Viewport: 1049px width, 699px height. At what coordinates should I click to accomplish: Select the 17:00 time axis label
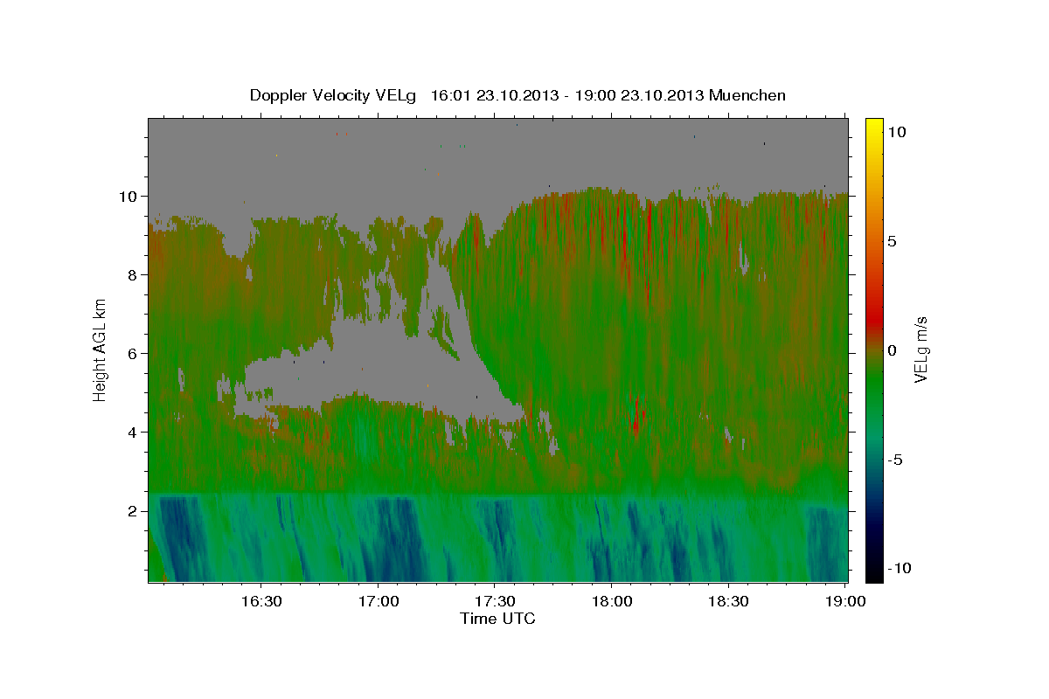[x=379, y=601]
